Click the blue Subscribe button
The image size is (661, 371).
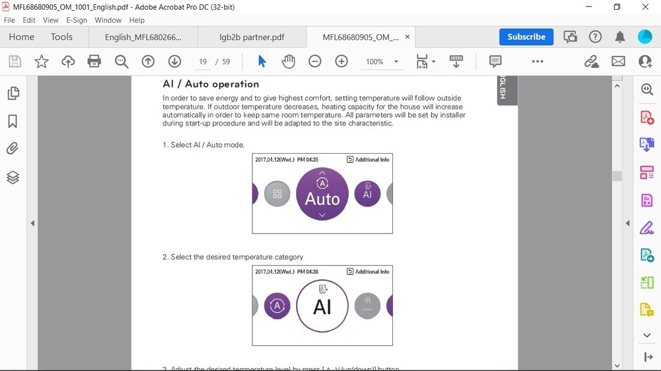click(x=526, y=37)
